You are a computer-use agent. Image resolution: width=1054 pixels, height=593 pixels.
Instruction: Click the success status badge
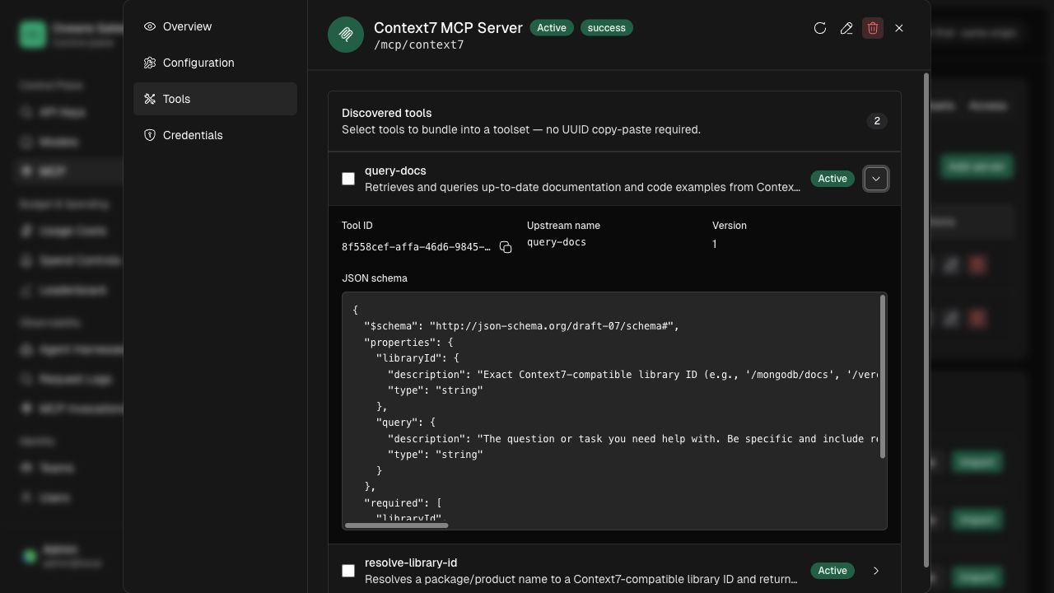(x=607, y=28)
